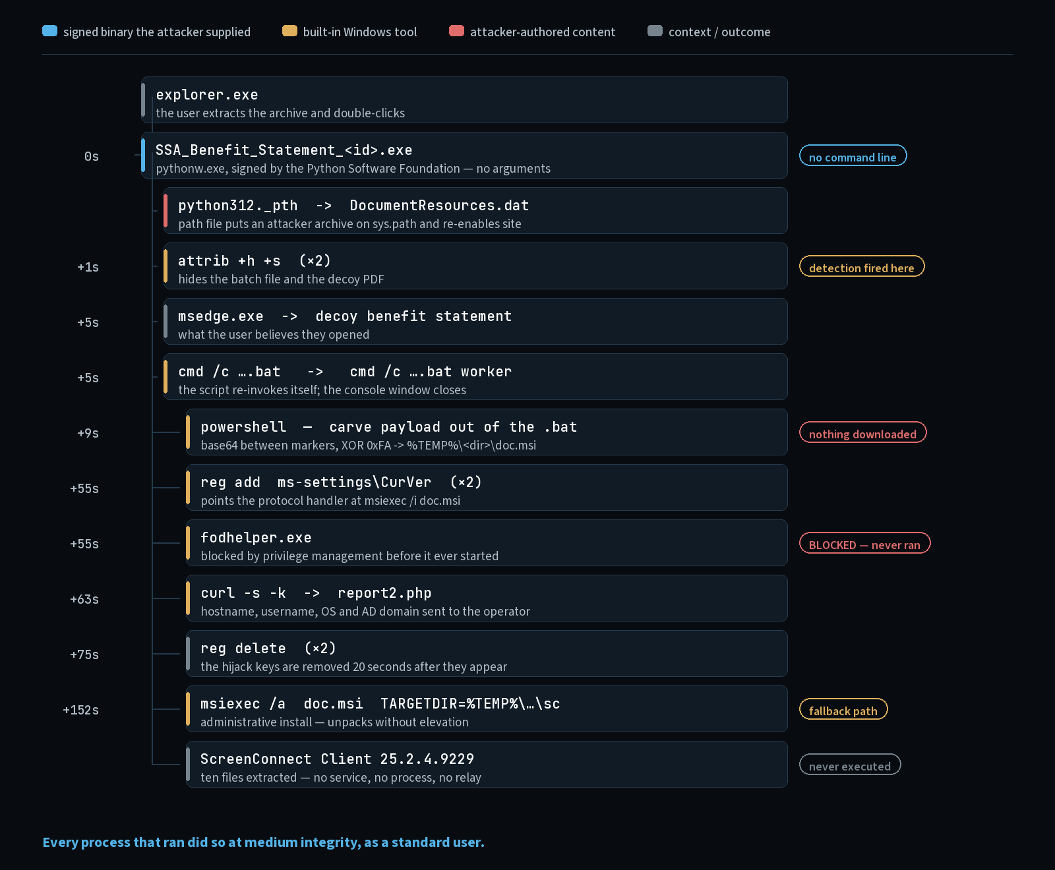Select the reg add ms-settings\CurVer node
1055x870 pixels.
(x=487, y=488)
